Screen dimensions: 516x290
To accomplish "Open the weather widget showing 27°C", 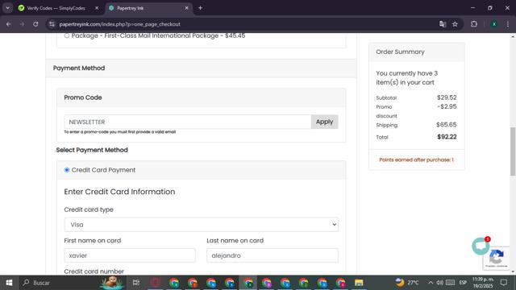I will pyautogui.click(x=407, y=283).
